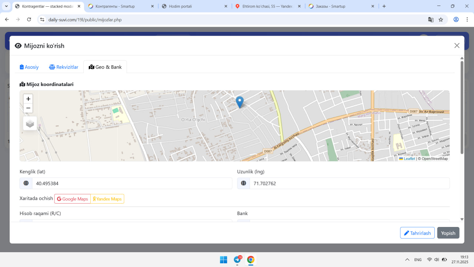The height and width of the screenshot is (267, 474).
Task: Open Telegram from the taskbar
Action: pyautogui.click(x=237, y=260)
